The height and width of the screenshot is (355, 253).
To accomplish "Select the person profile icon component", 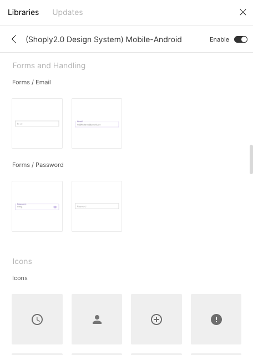I will (97, 319).
